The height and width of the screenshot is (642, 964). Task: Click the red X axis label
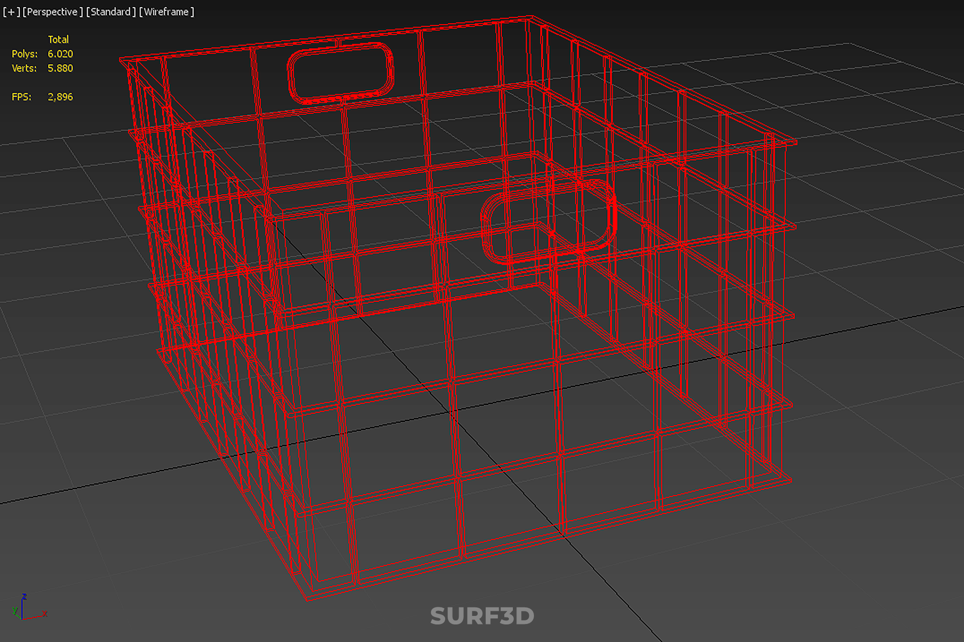(45, 614)
